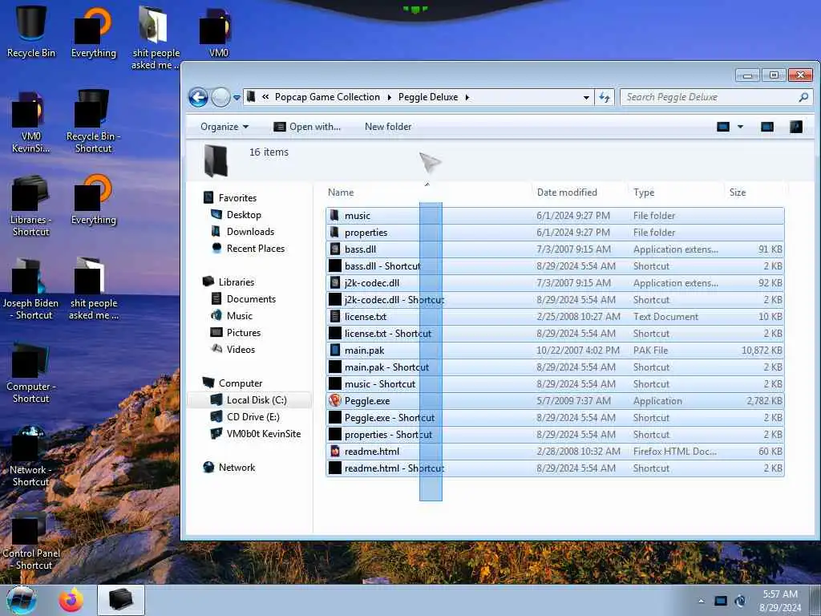Image resolution: width=821 pixels, height=616 pixels.
Task: Open Downloads in the Favorites list
Action: [250, 232]
